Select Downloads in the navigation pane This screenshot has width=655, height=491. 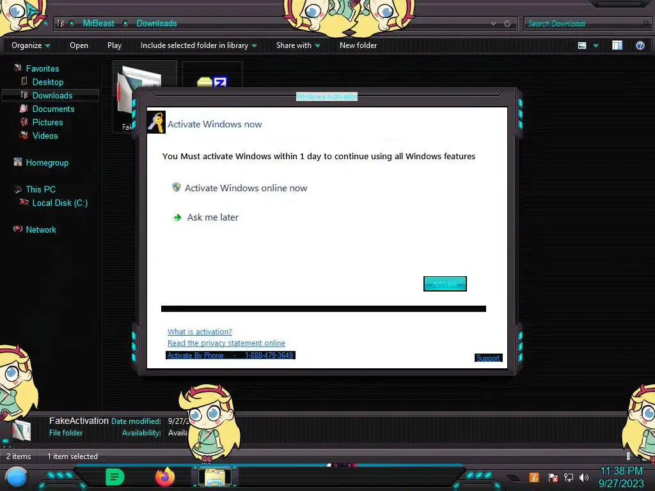(52, 95)
